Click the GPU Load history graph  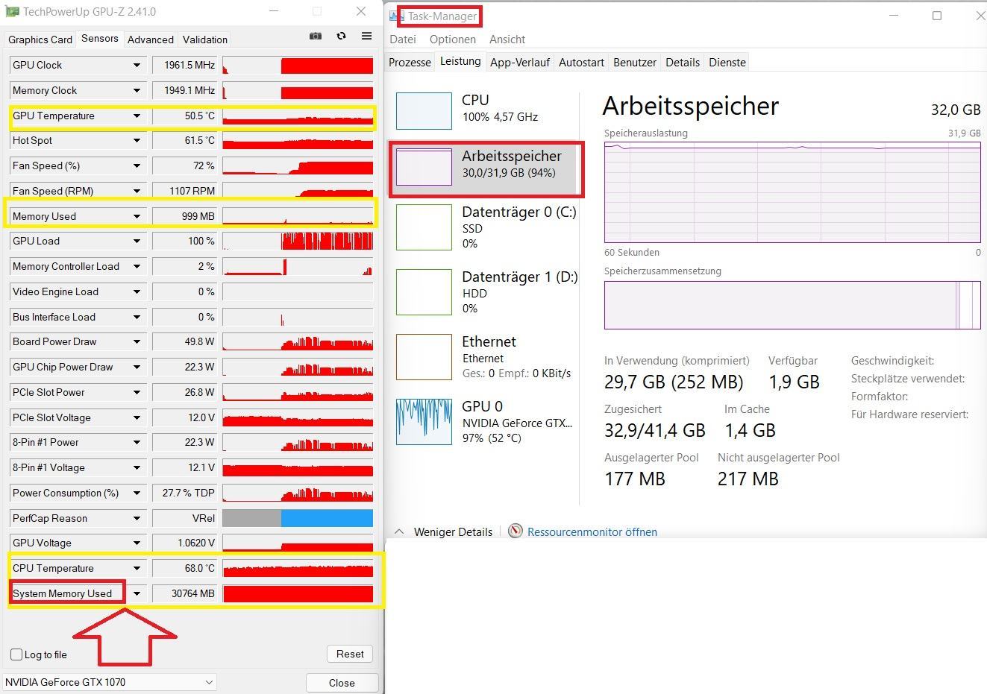pos(298,242)
